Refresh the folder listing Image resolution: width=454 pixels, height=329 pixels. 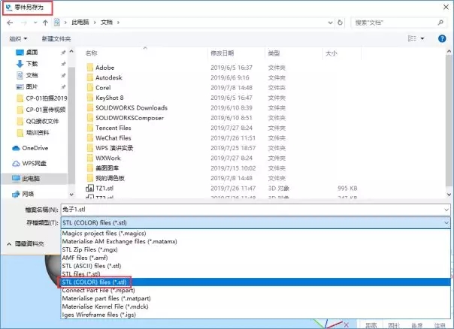tap(340, 23)
